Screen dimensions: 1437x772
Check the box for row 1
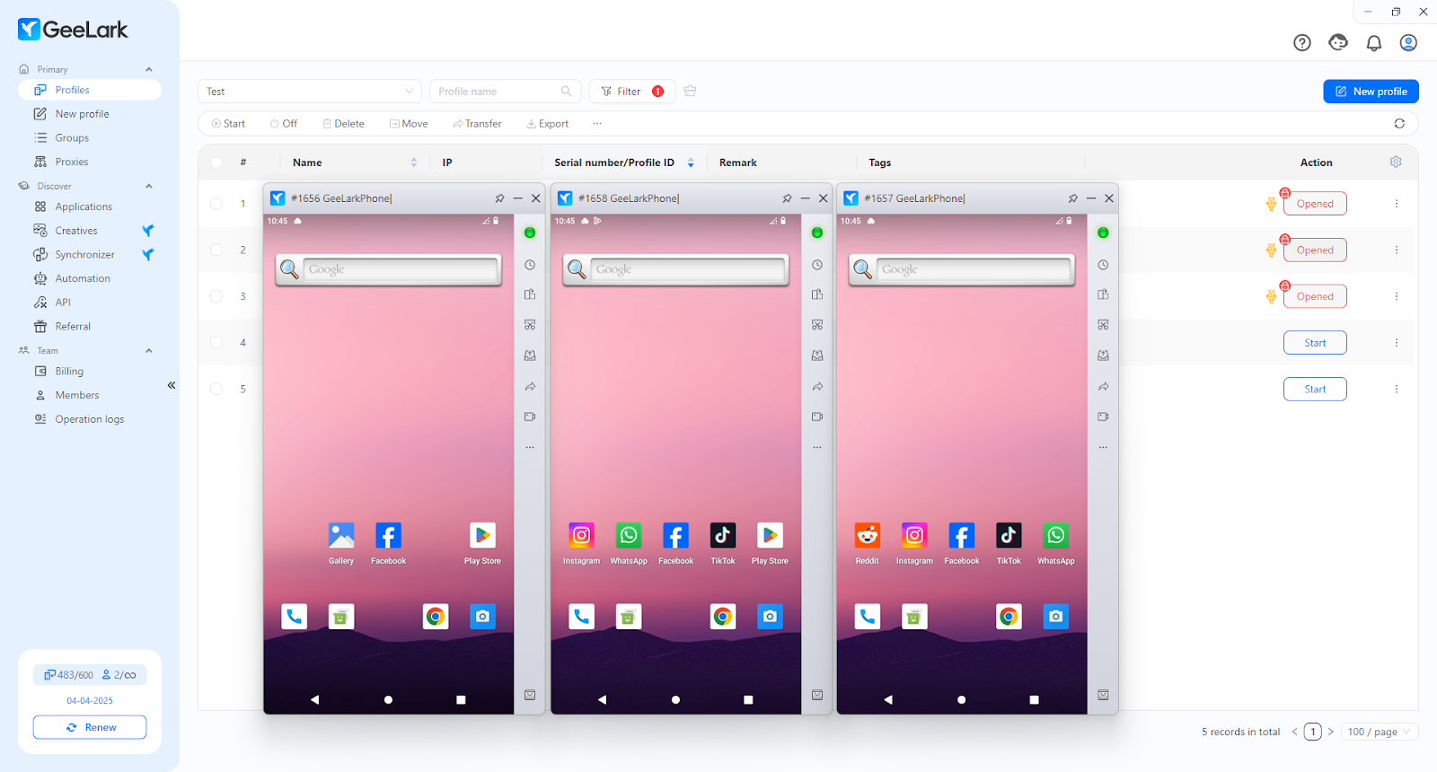(216, 204)
